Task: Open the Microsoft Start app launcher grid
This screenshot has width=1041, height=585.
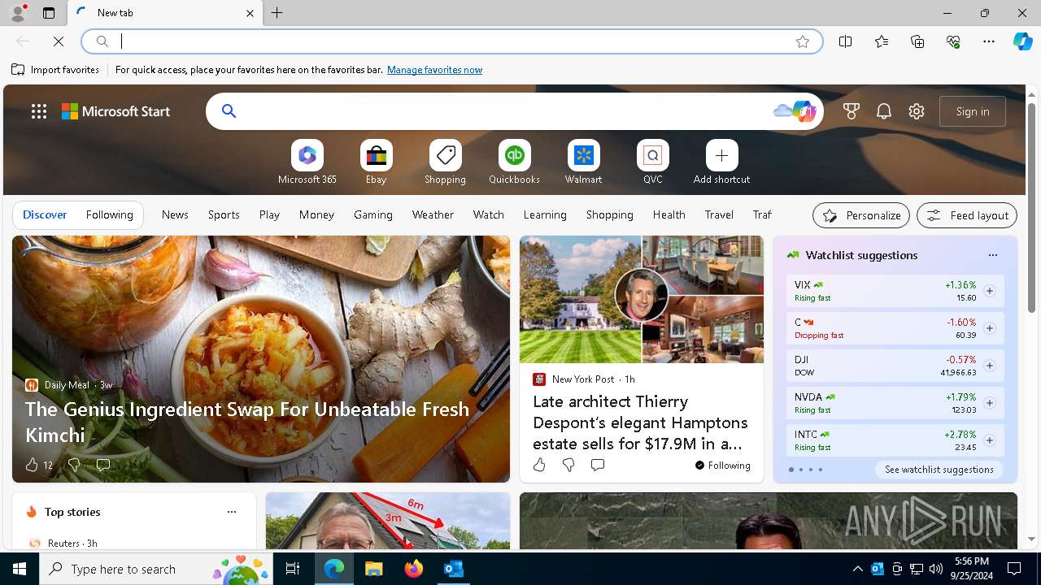Action: coord(39,111)
